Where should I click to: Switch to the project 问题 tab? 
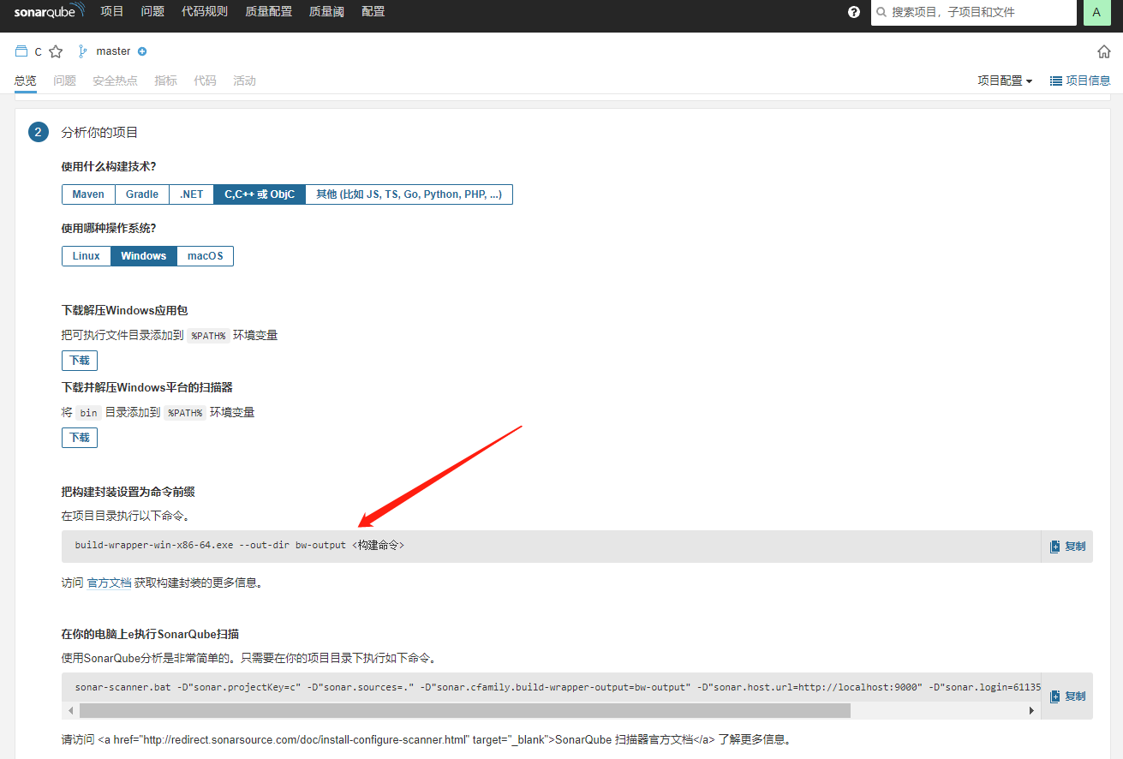[x=64, y=81]
